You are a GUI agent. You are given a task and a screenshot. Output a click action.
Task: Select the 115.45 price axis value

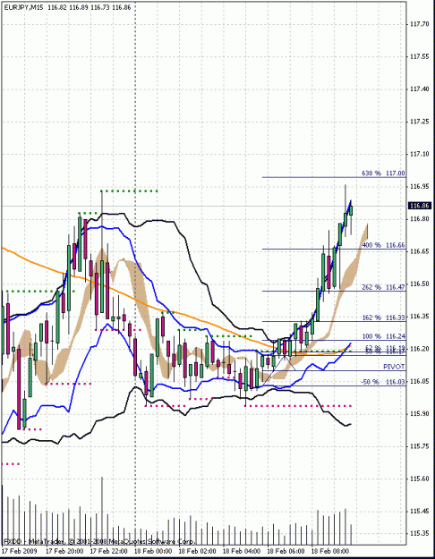(420, 512)
